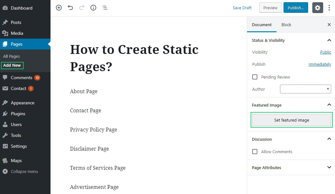Screen dimensions: 335x194
Task: Click the Privacy Policy Page paragraph
Action: 94,130
